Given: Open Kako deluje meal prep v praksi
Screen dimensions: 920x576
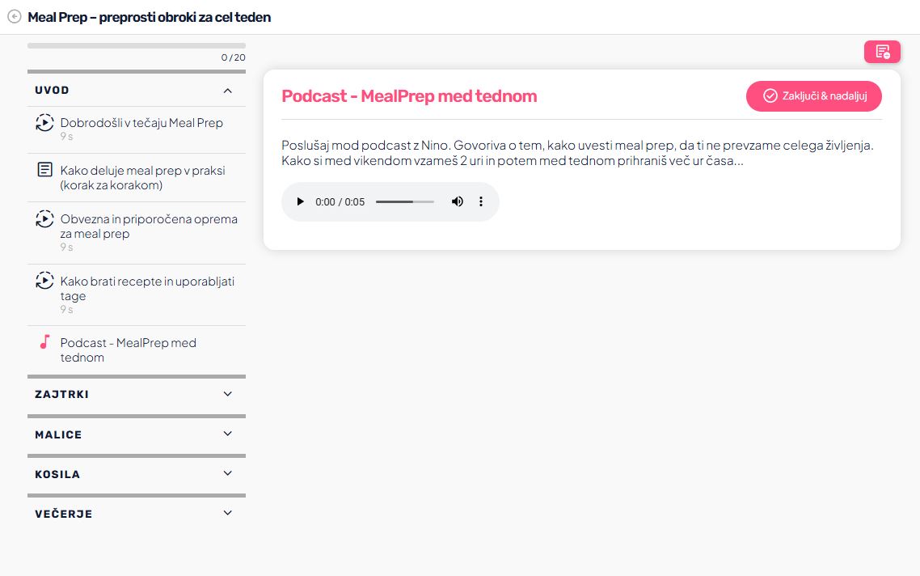Looking at the screenshot, I should [142, 178].
